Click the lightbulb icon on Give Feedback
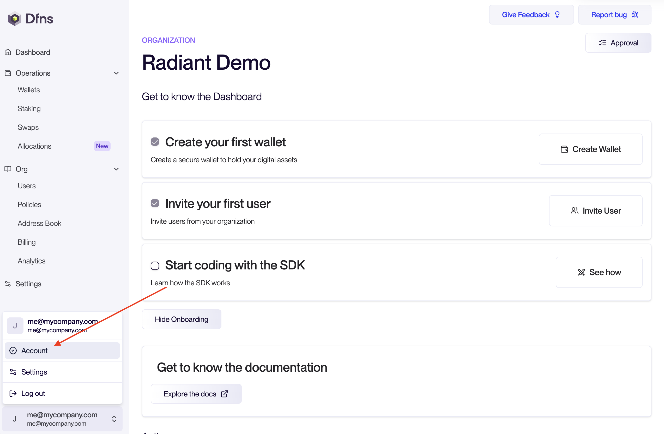This screenshot has height=434, width=664. tap(557, 15)
